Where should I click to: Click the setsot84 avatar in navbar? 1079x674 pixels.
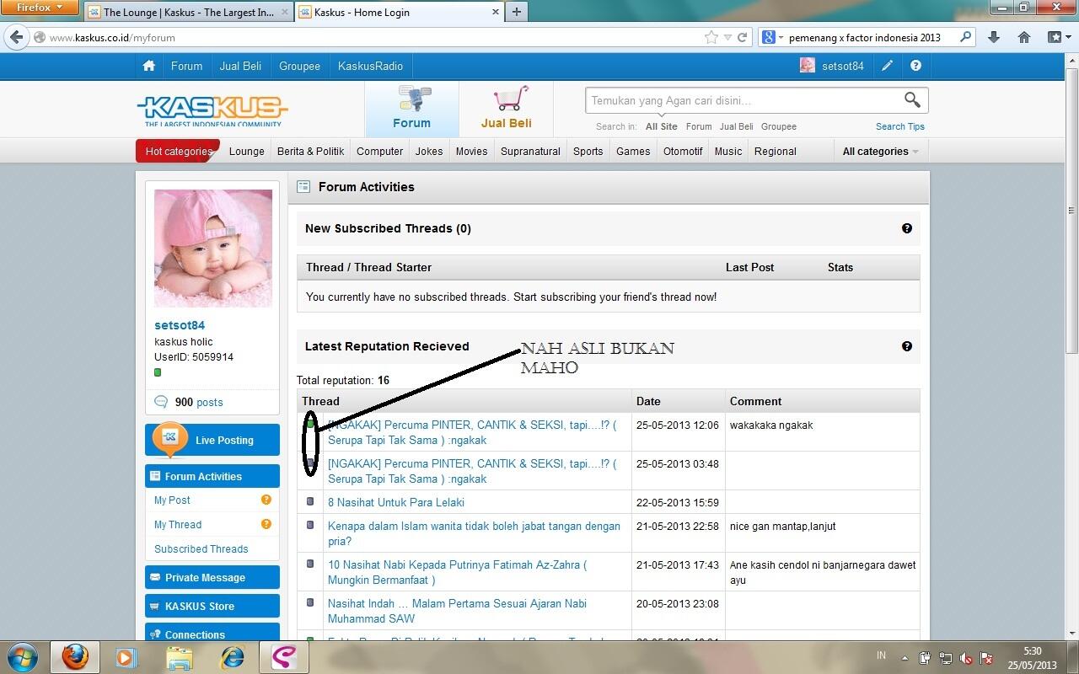coord(808,66)
